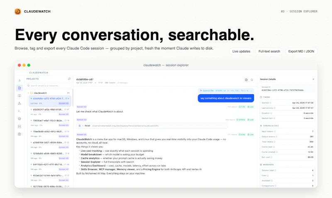Click the sidebar icon below the book icon
This screenshot has height=198, width=332.
pyautogui.click(x=20, y=103)
